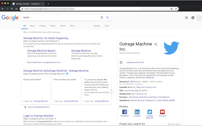202x126 pixels.
Task: Open the Login on Outrage Machine result
Action: point(38,116)
